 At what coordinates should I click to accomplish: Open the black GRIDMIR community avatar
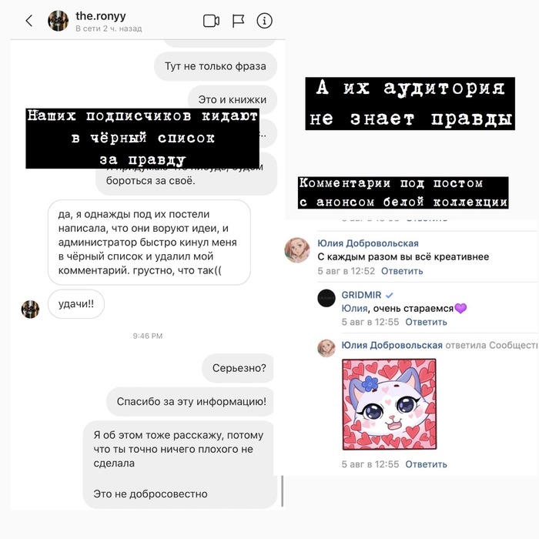click(x=326, y=298)
